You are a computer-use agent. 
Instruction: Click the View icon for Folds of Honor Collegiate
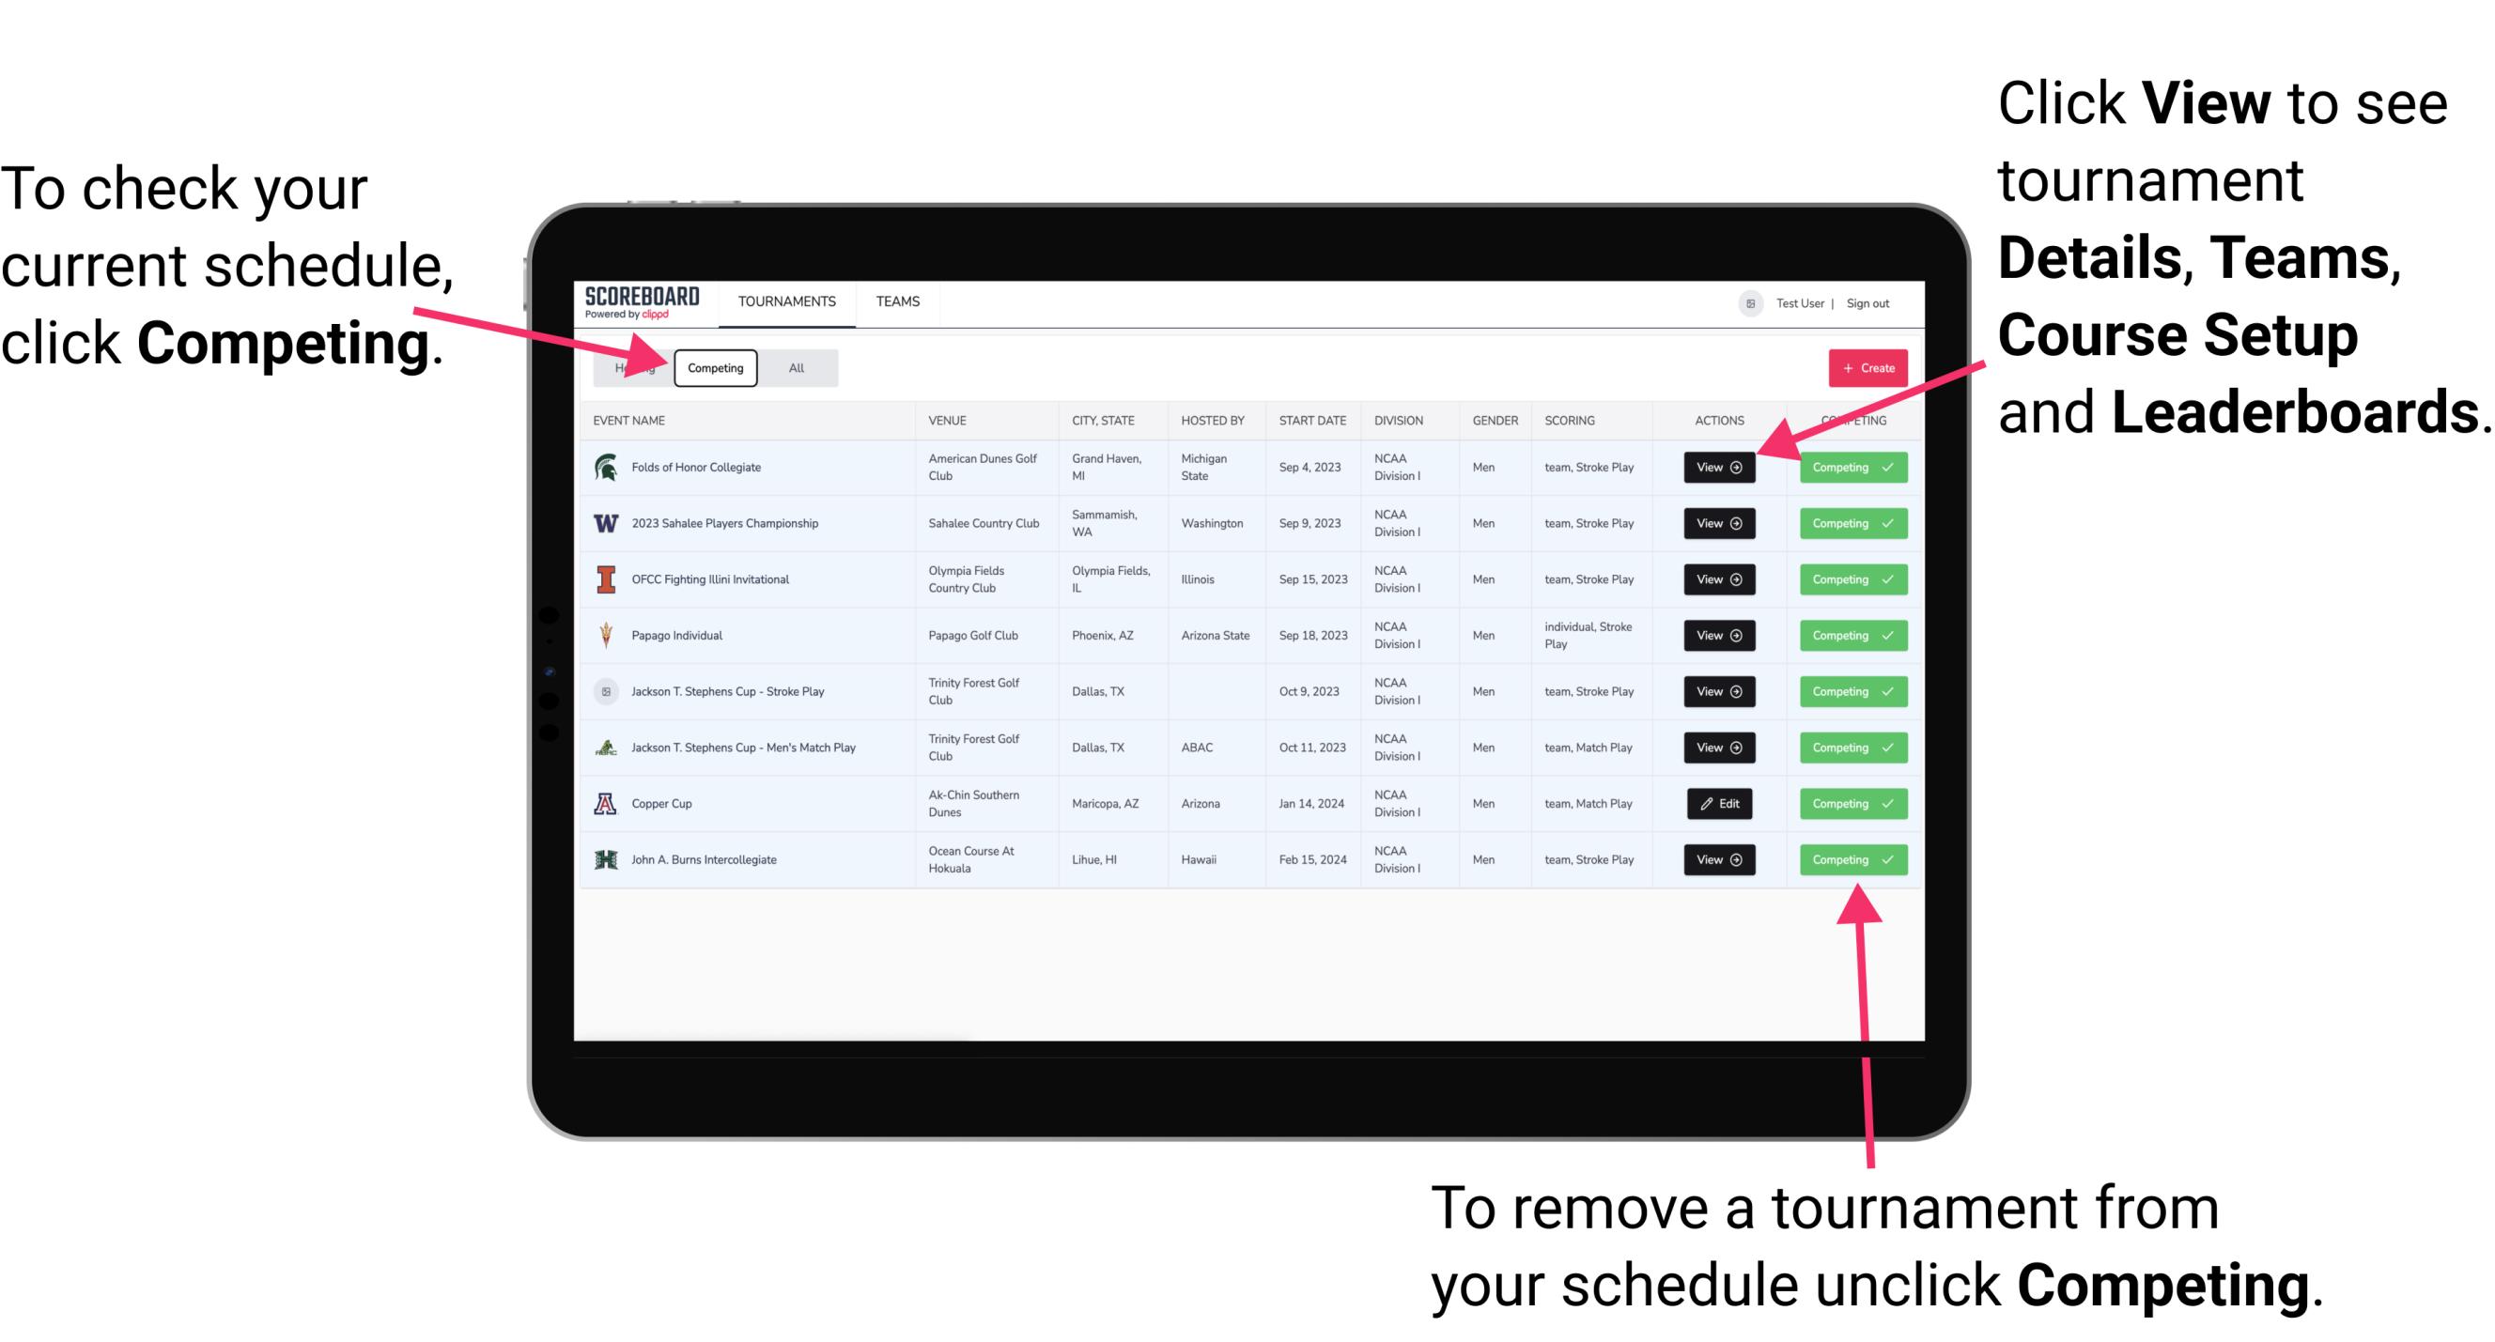coord(1717,468)
